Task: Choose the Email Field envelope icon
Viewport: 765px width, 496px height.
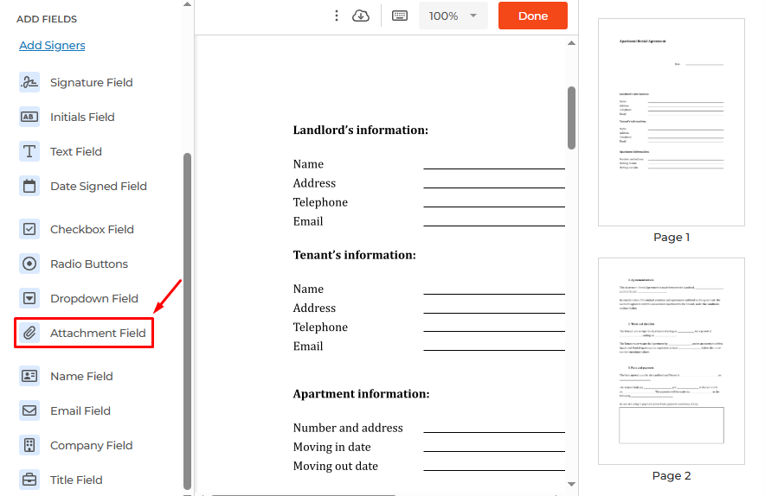Action: tap(29, 410)
